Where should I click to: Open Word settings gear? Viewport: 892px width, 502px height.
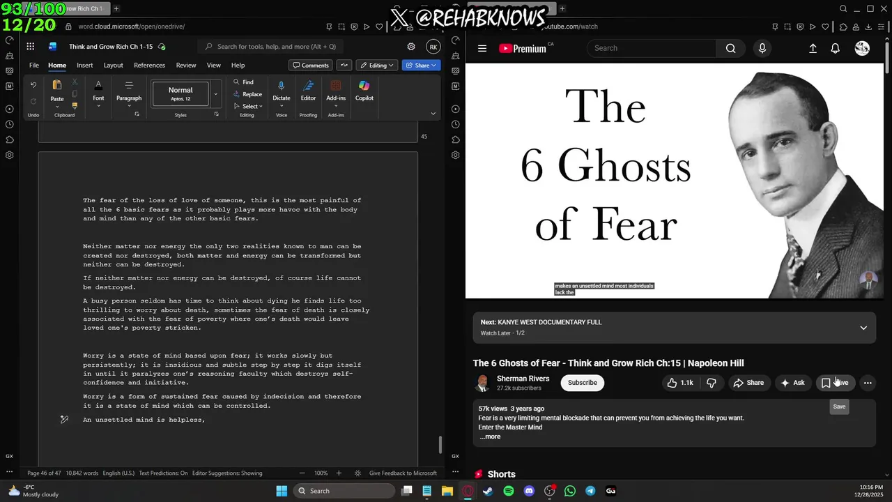pos(411,47)
